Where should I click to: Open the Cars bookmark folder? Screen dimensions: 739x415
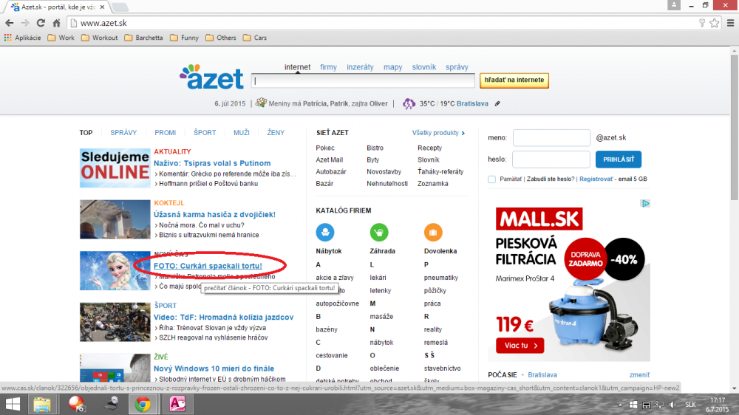tap(255, 38)
